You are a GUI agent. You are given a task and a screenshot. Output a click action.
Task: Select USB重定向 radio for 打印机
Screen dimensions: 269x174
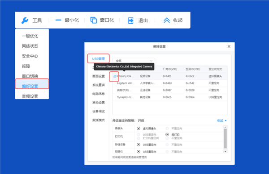[139, 135]
